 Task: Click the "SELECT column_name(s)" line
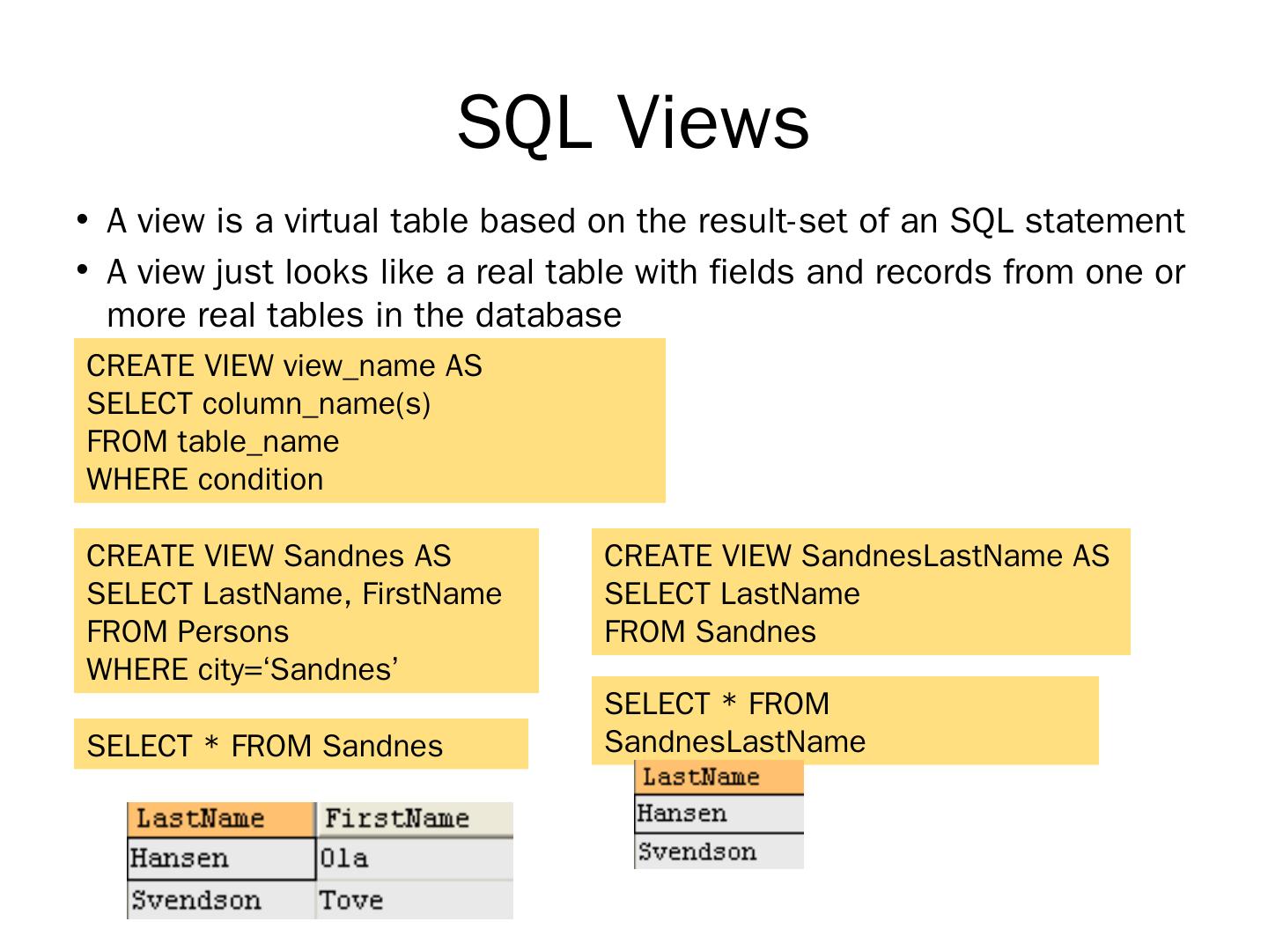tap(258, 403)
